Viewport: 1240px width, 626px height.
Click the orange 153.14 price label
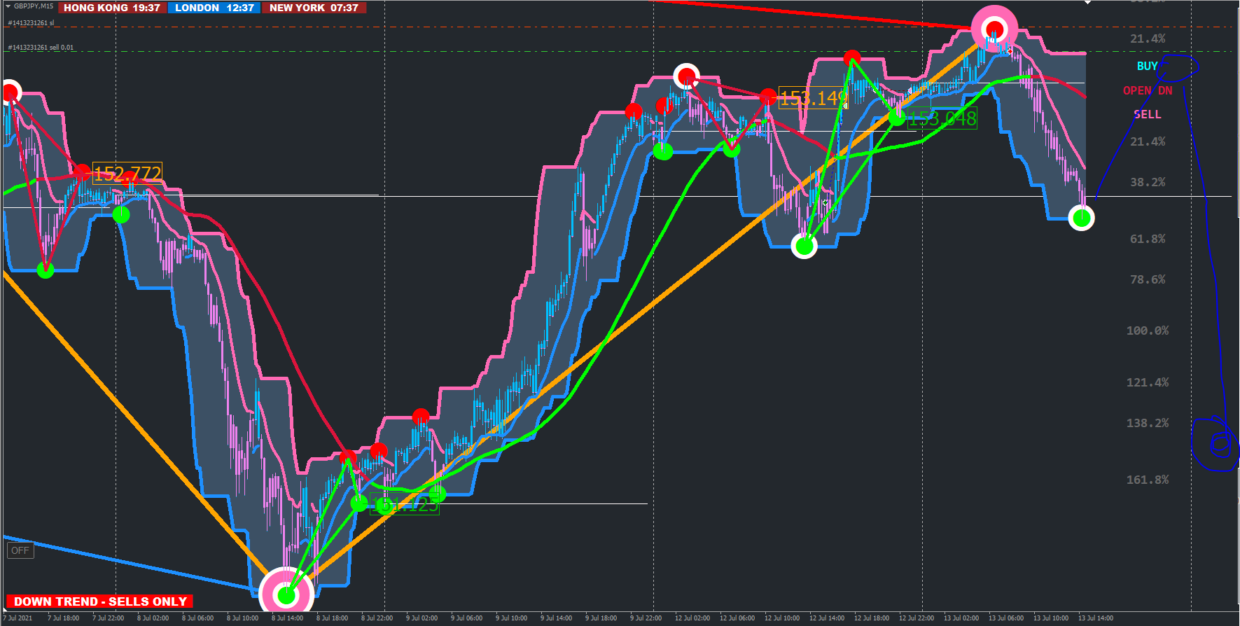pos(813,98)
